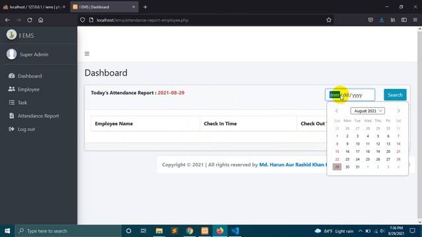Open Visual Studio Code from the taskbar
Image resolution: width=422 pixels, height=237 pixels.
[x=235, y=231]
